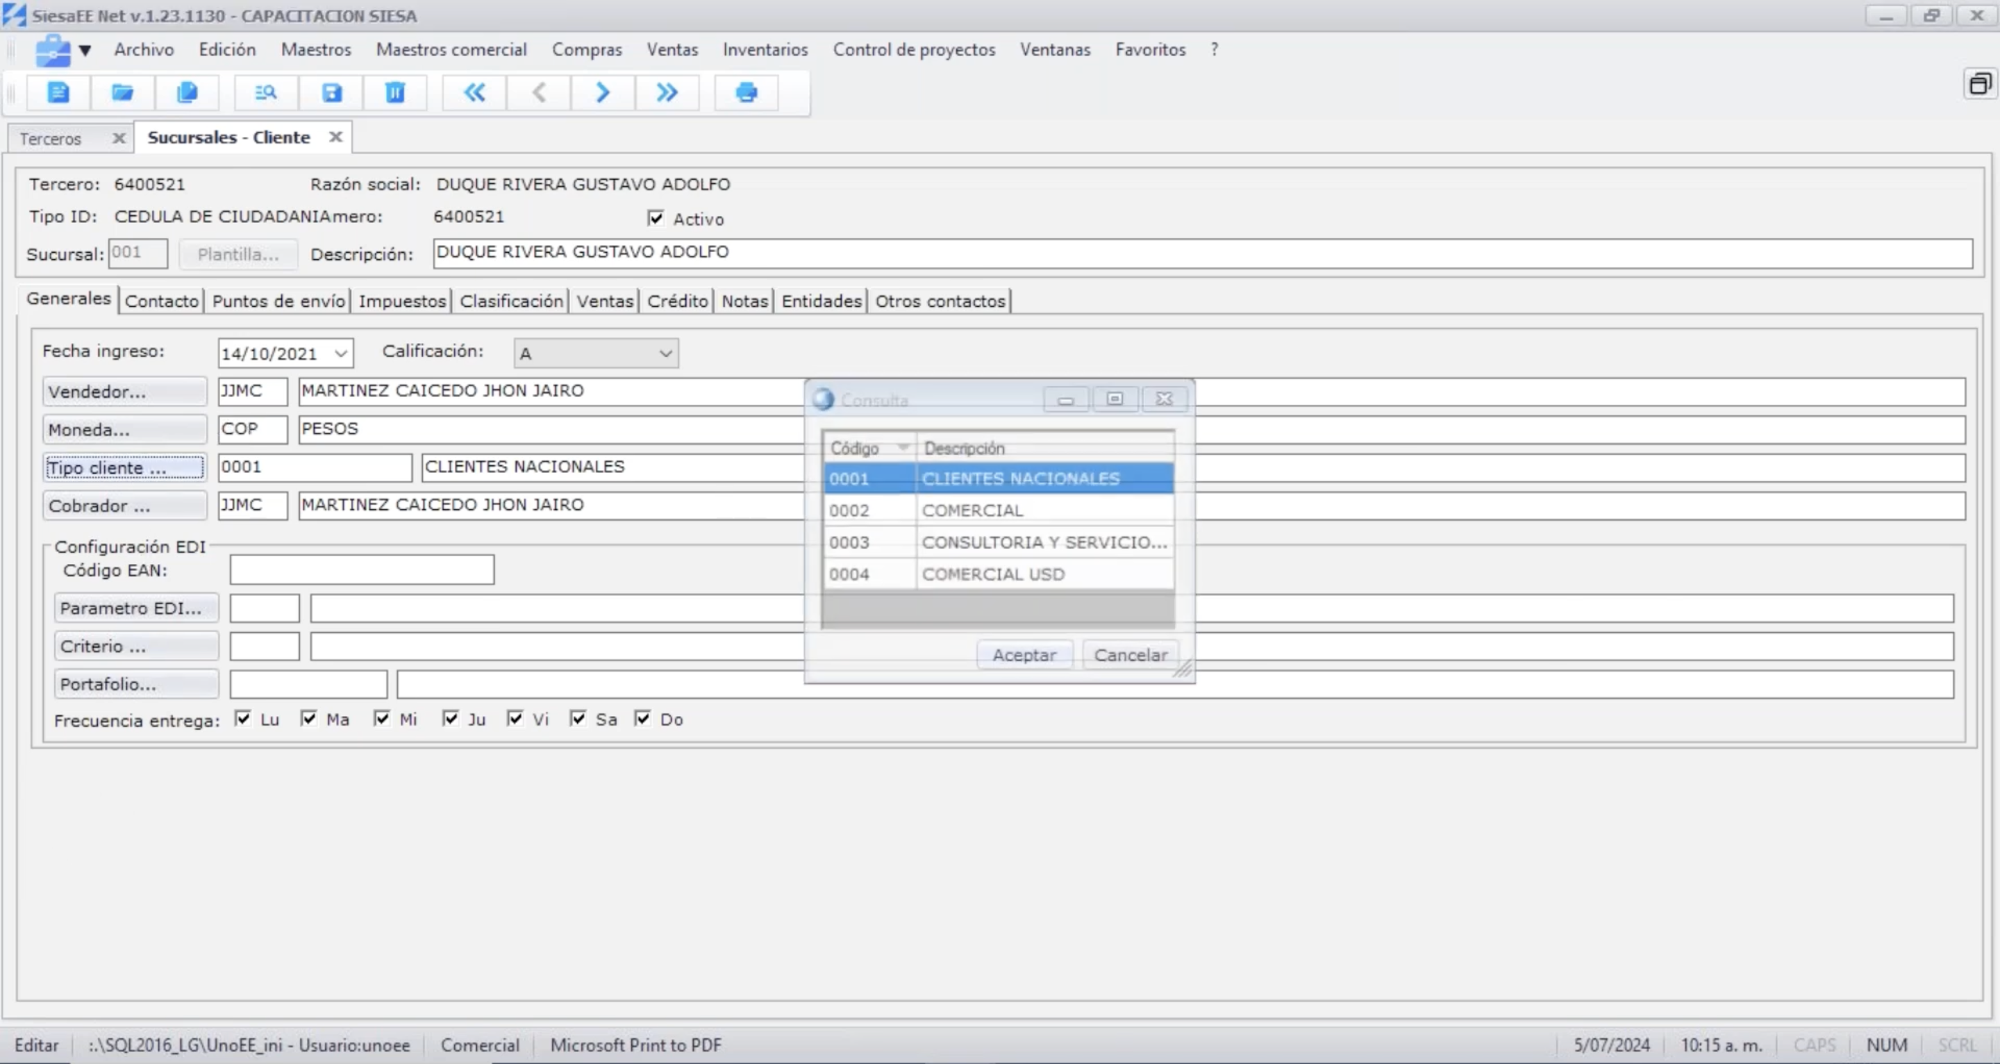
Task: Click the duplicate record toolbar icon
Action: click(x=187, y=93)
